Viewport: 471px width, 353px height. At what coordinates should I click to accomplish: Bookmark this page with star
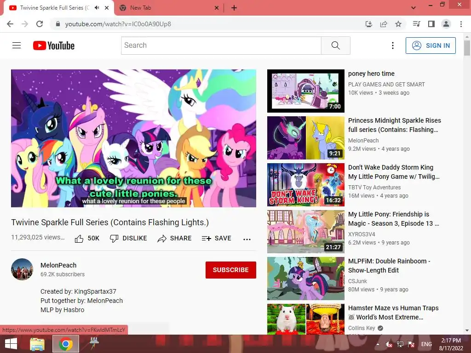tap(398, 24)
